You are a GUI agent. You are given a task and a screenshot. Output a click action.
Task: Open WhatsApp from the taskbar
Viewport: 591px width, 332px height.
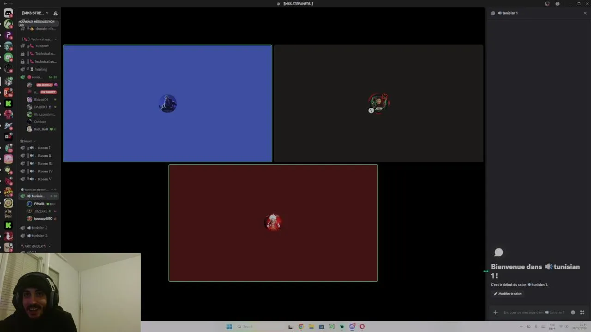(x=332, y=326)
